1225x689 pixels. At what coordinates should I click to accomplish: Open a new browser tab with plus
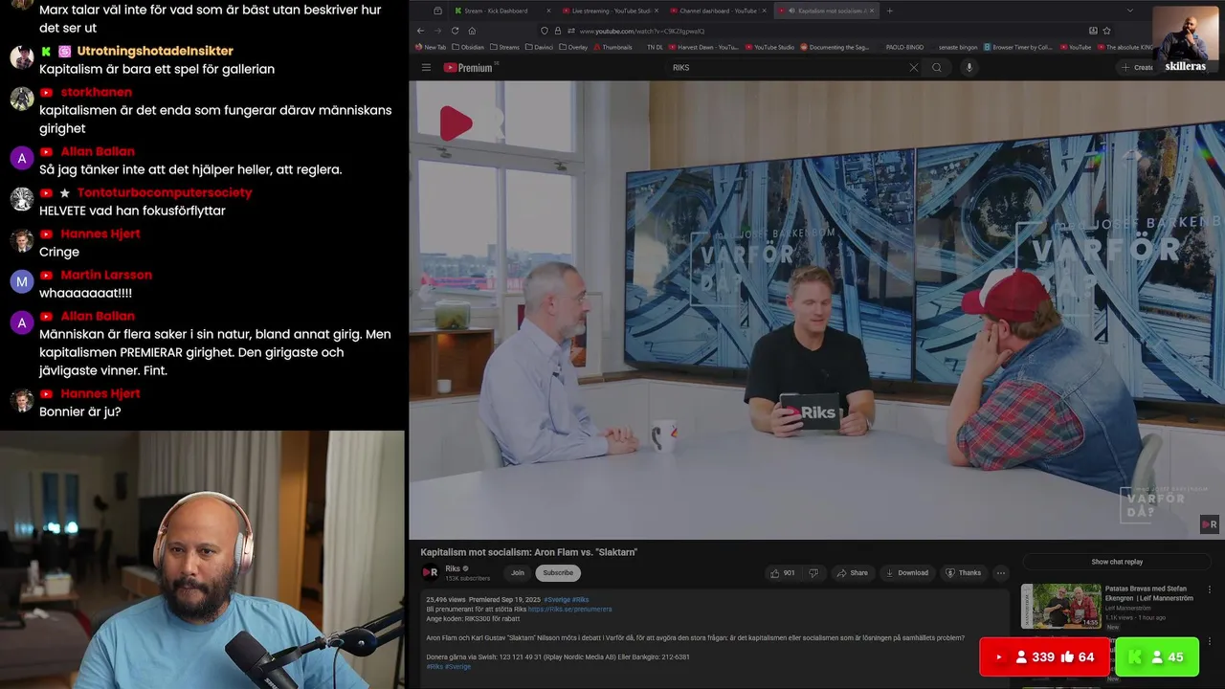pos(889,11)
